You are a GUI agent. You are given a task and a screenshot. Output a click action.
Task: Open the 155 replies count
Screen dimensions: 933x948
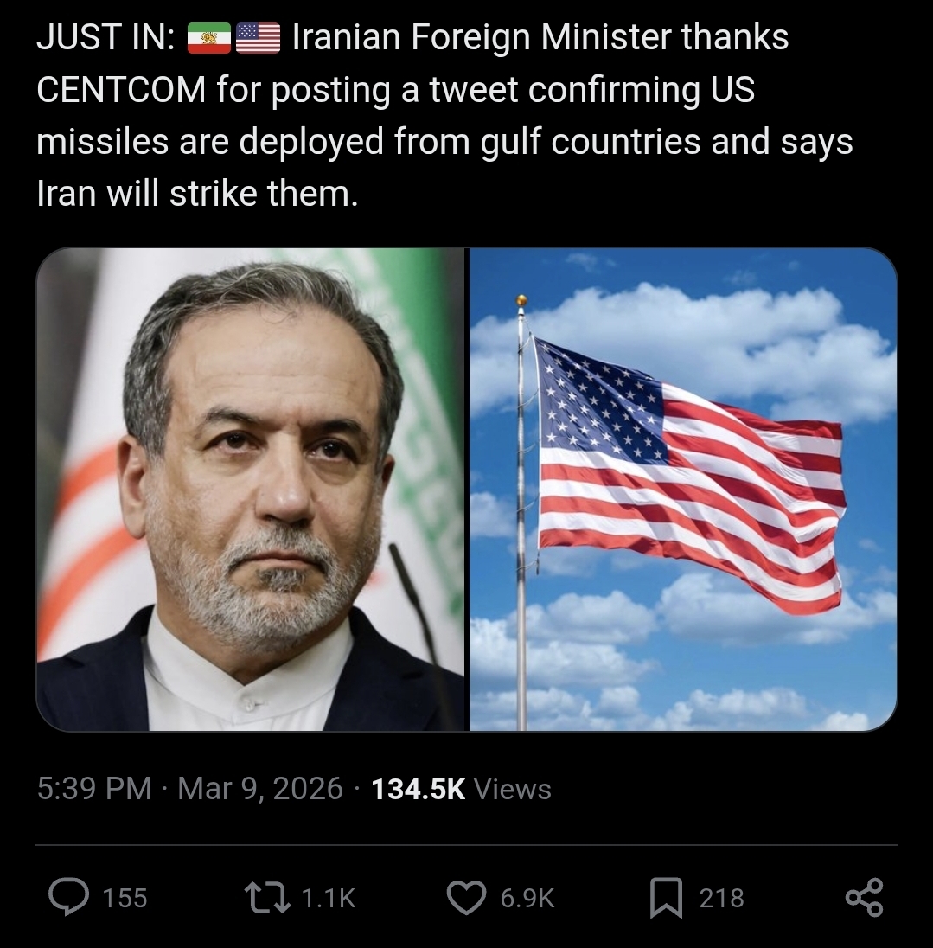[125, 898]
